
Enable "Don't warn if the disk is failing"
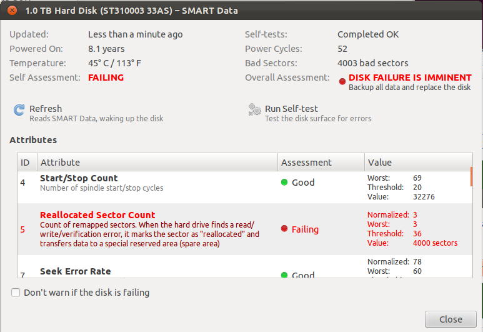pos(16,293)
